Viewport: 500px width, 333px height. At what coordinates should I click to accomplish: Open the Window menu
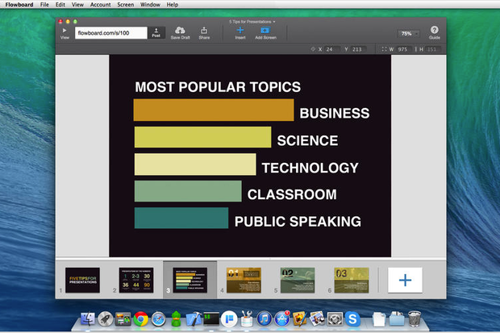150,5
